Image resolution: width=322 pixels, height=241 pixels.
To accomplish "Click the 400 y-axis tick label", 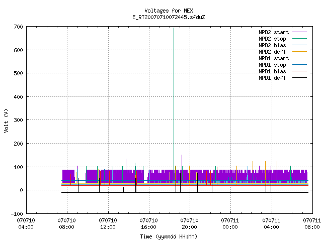I will click(18, 97).
